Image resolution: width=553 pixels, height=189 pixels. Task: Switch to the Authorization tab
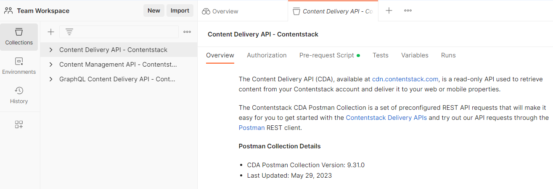(267, 55)
